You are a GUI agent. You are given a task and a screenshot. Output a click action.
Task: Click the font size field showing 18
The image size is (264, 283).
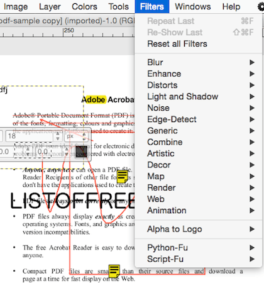(30, 136)
